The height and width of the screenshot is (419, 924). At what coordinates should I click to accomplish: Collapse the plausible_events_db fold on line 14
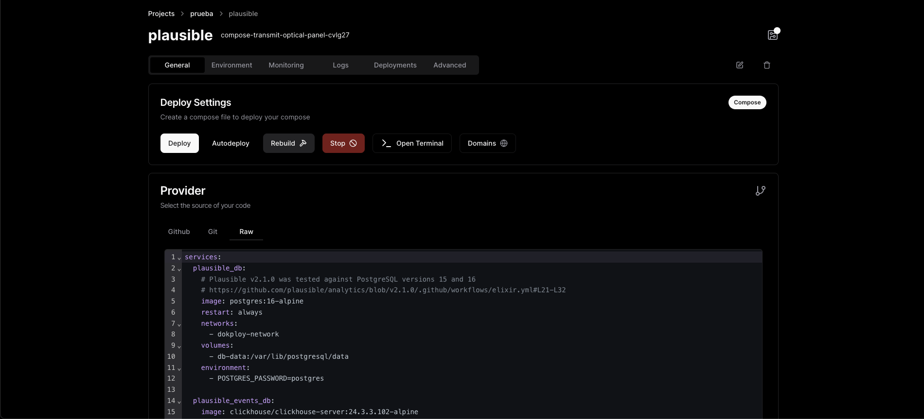[x=179, y=402]
